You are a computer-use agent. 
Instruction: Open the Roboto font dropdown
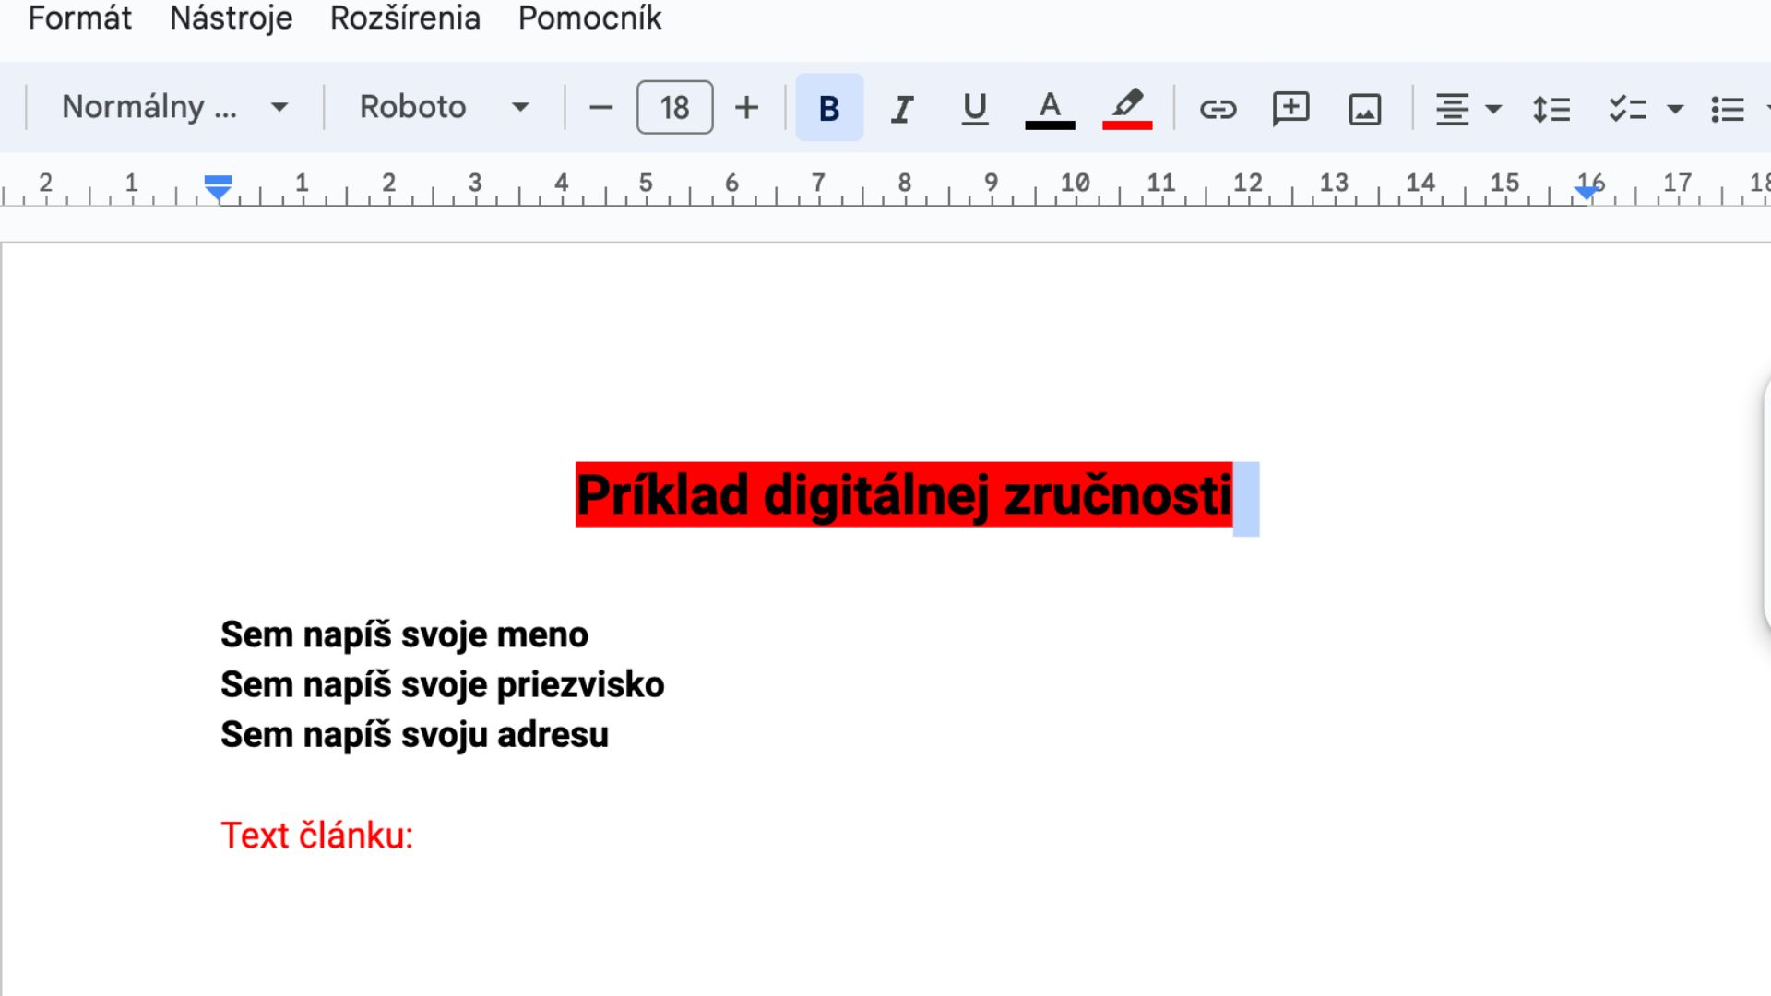coord(444,107)
